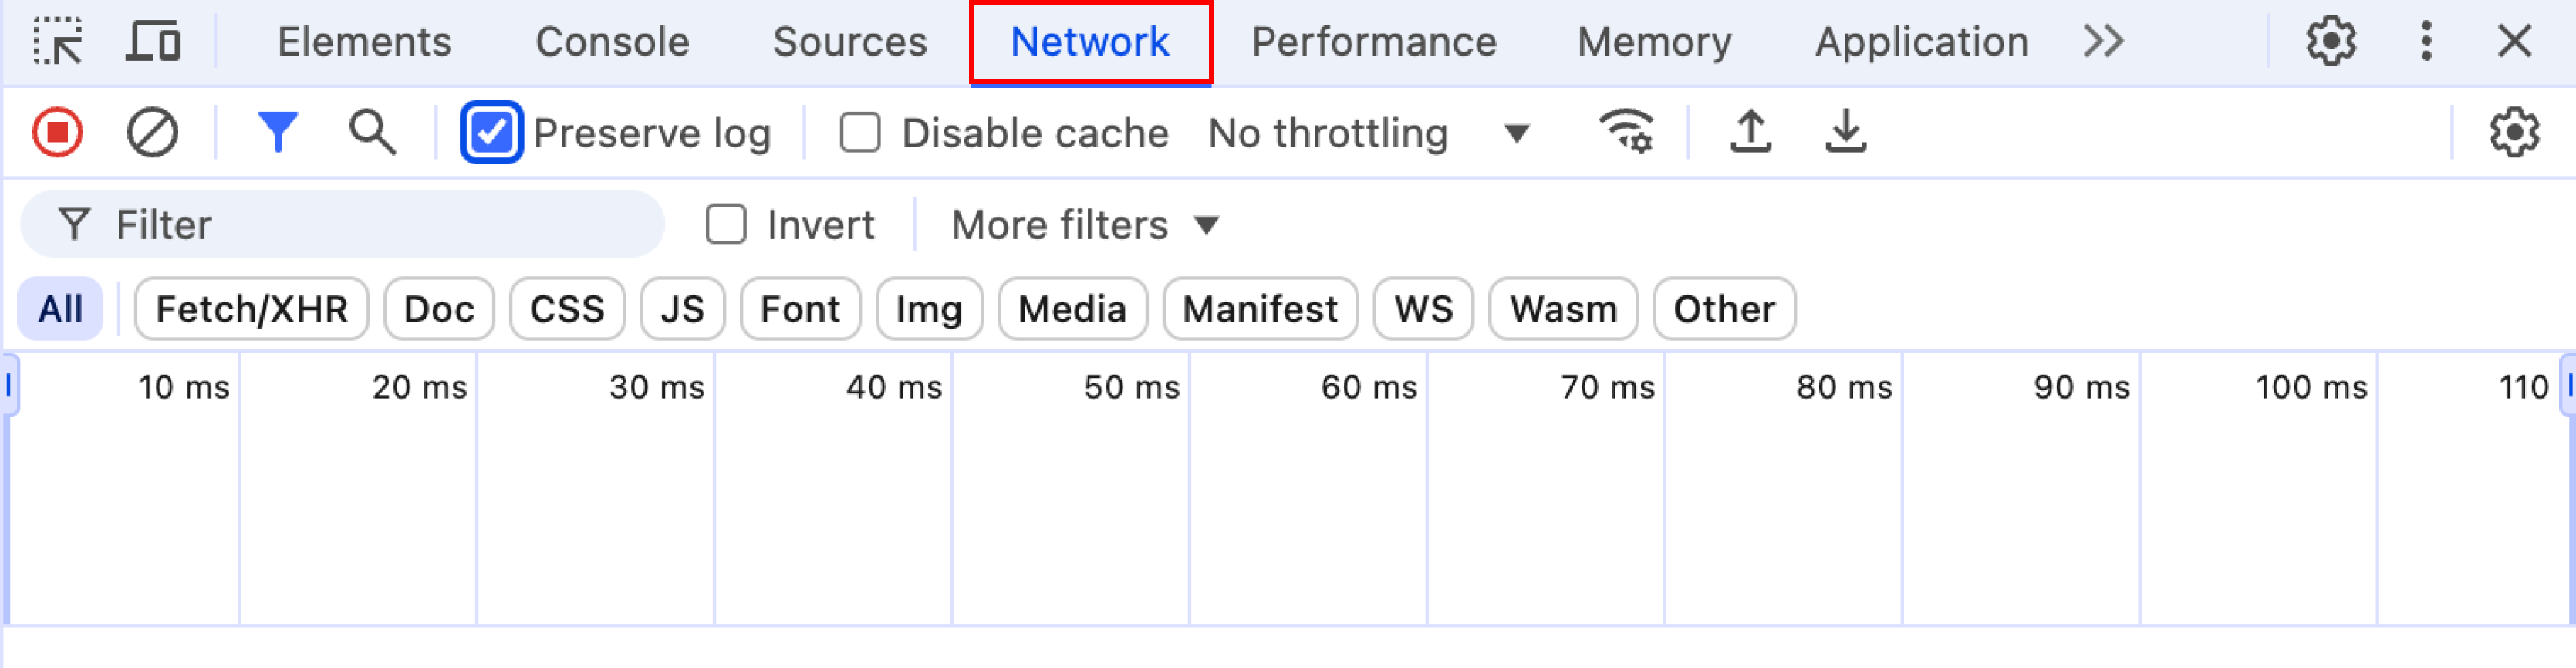Open the Performance tab
The height and width of the screenshot is (668, 2576).
[x=1373, y=42]
